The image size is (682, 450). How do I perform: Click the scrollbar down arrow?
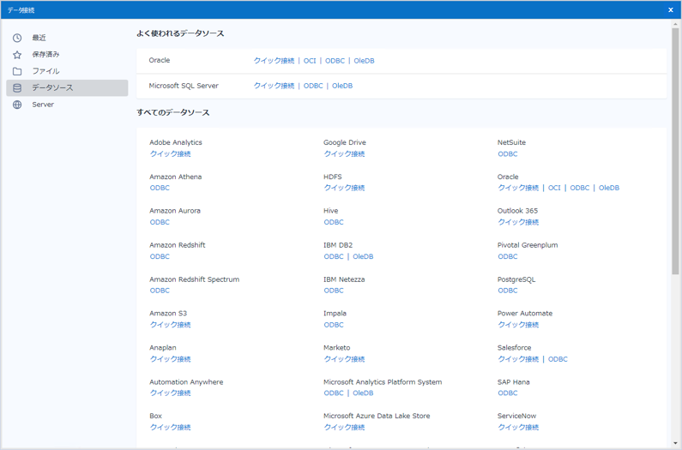pyautogui.click(x=675, y=444)
